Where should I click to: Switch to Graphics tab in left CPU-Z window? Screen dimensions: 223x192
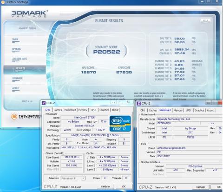tap(104, 110)
